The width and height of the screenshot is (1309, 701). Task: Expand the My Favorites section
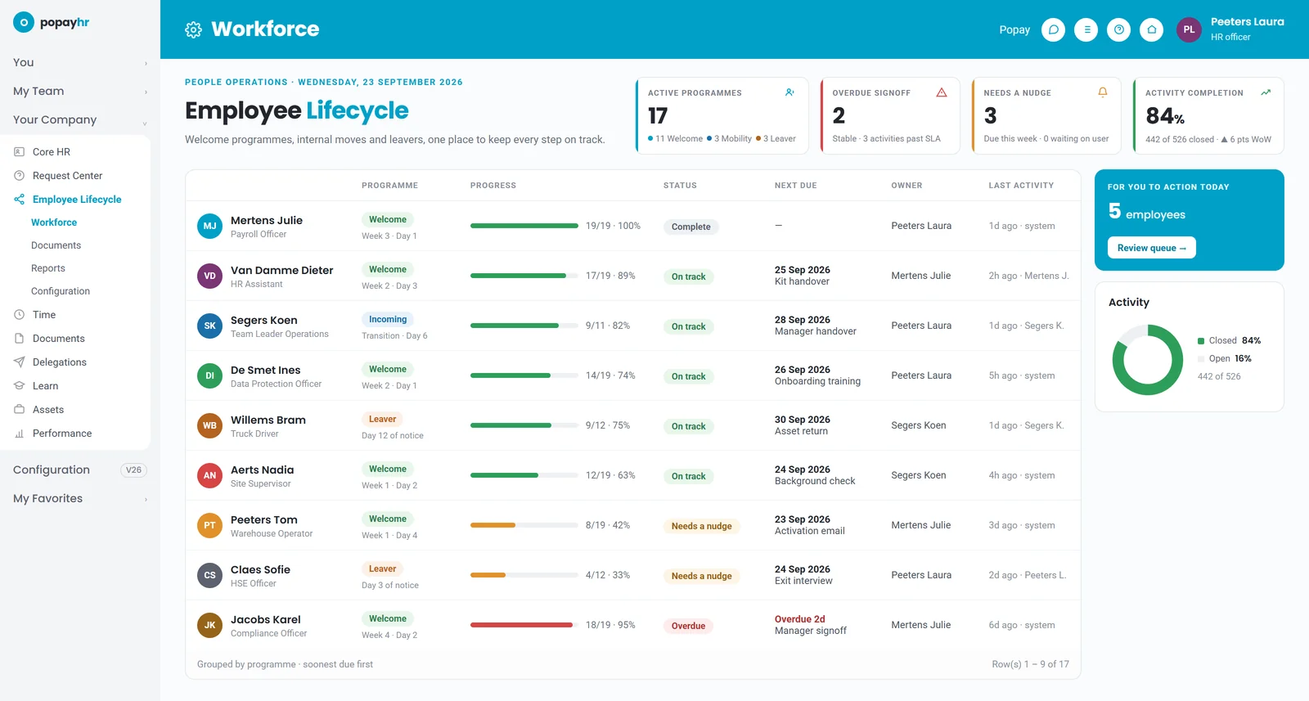coord(80,499)
